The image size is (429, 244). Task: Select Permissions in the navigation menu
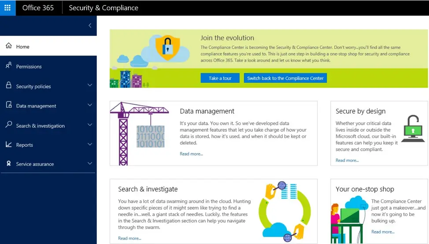pos(29,67)
